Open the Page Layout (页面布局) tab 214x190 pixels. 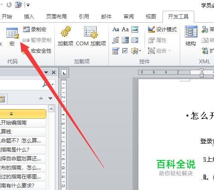(x=57, y=17)
